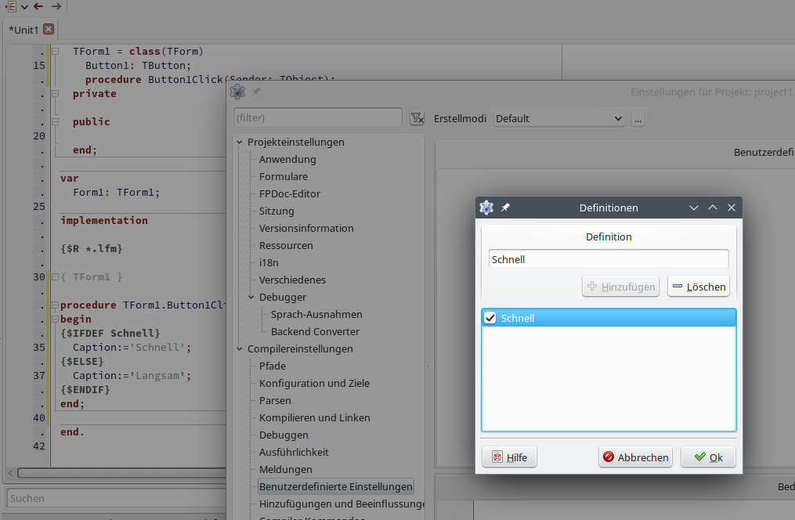
Task: Click the Lazarus icon in Definitionen title bar
Action: [x=486, y=208]
